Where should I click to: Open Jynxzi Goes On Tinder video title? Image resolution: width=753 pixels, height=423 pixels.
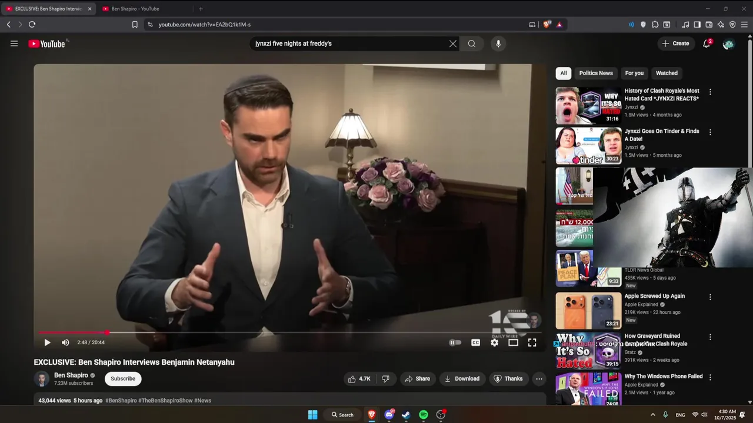tap(662, 135)
